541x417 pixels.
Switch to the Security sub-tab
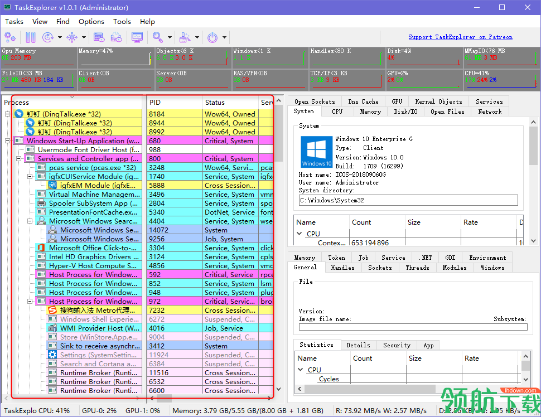coord(397,345)
